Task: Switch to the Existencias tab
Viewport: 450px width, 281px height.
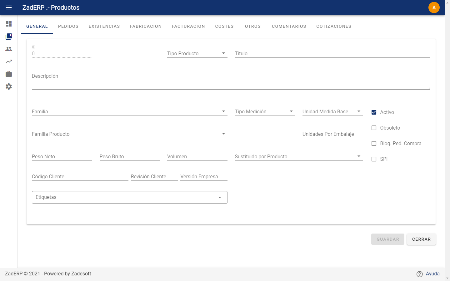Action: pos(104,26)
